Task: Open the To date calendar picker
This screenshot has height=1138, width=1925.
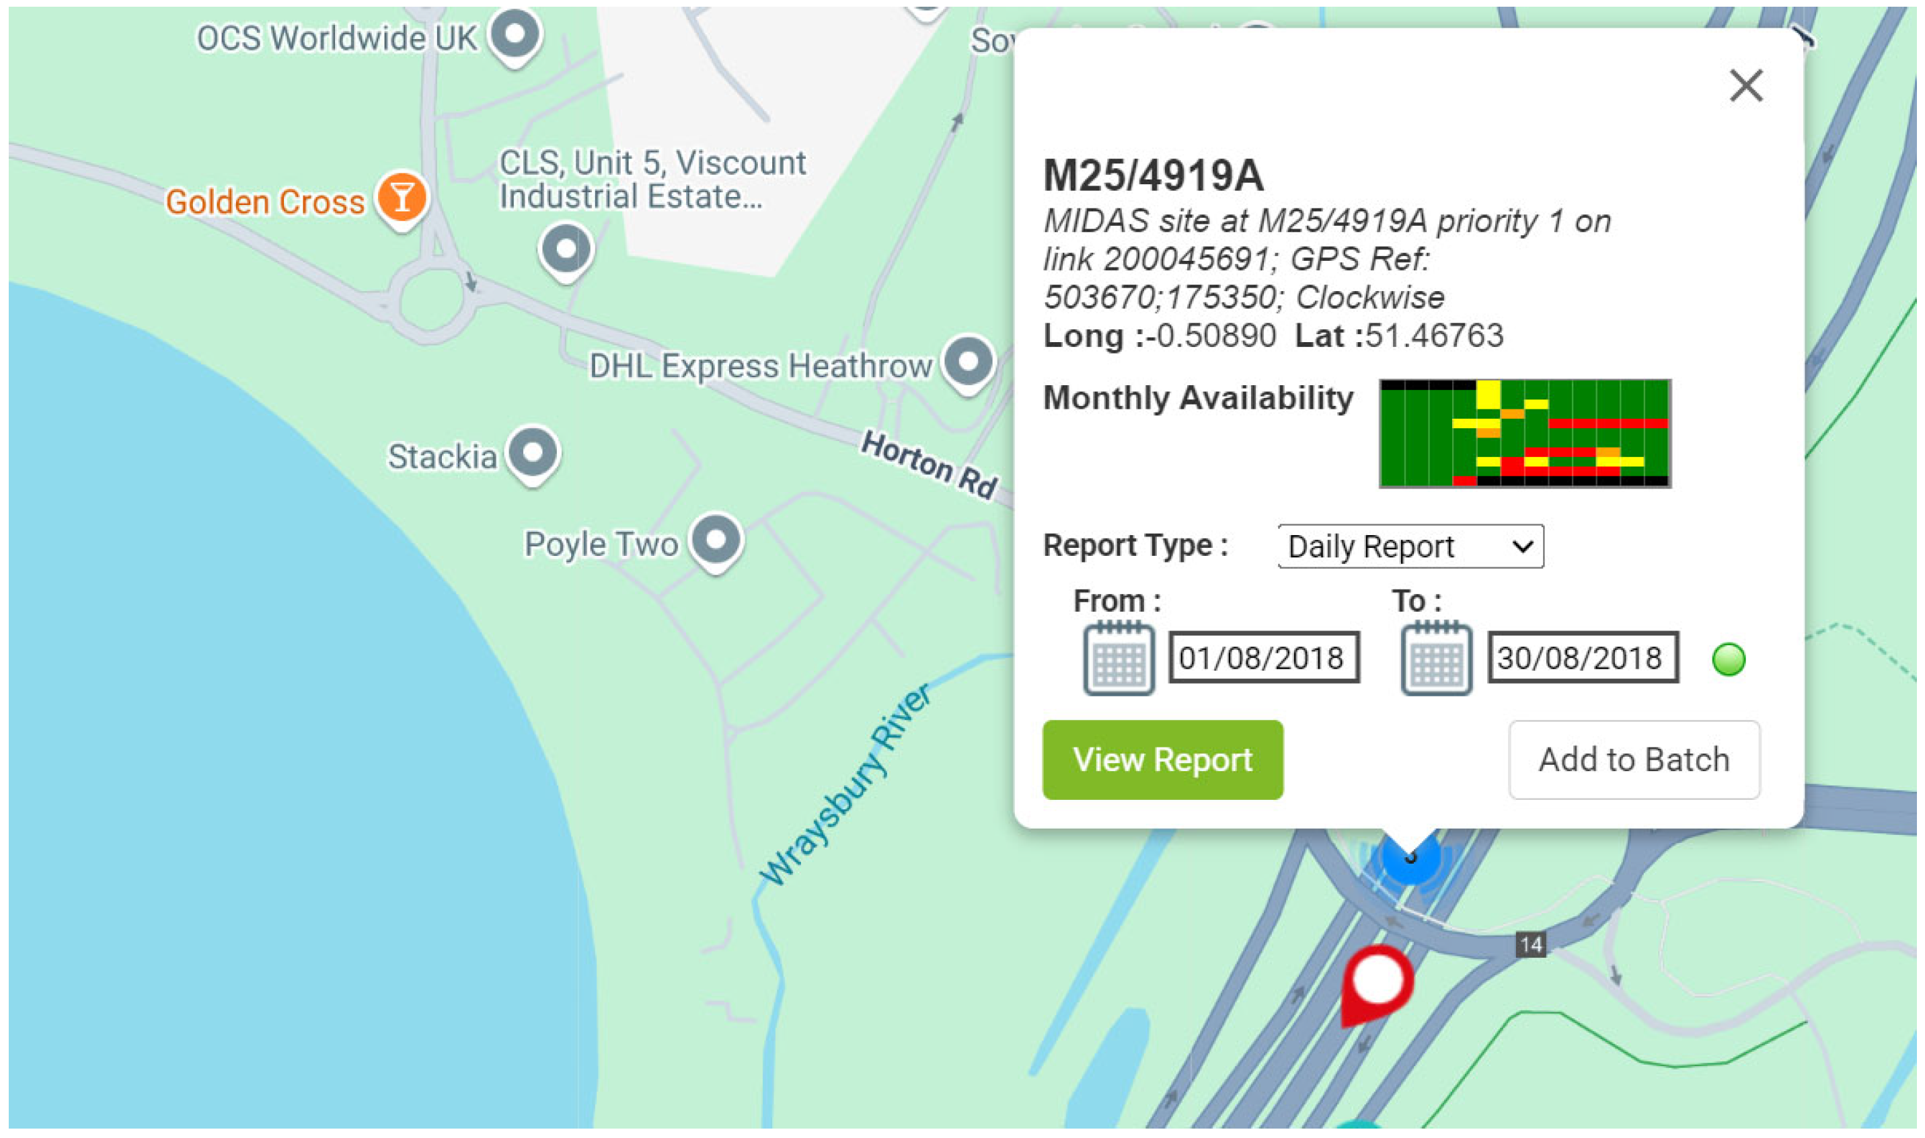Action: (x=1435, y=659)
